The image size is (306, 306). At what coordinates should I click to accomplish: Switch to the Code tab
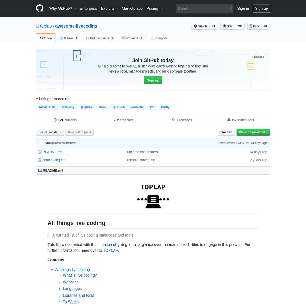46,38
